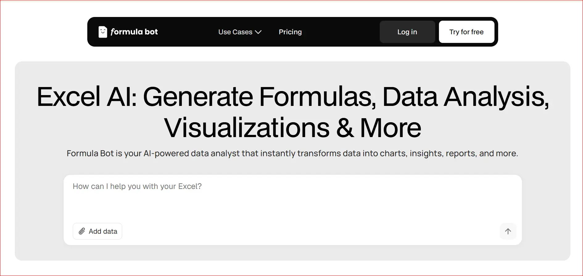Click the "Add data" label text
The width and height of the screenshot is (583, 276).
(103, 231)
